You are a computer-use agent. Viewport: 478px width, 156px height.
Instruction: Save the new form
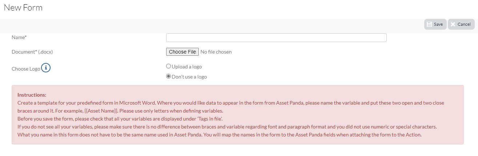435,24
